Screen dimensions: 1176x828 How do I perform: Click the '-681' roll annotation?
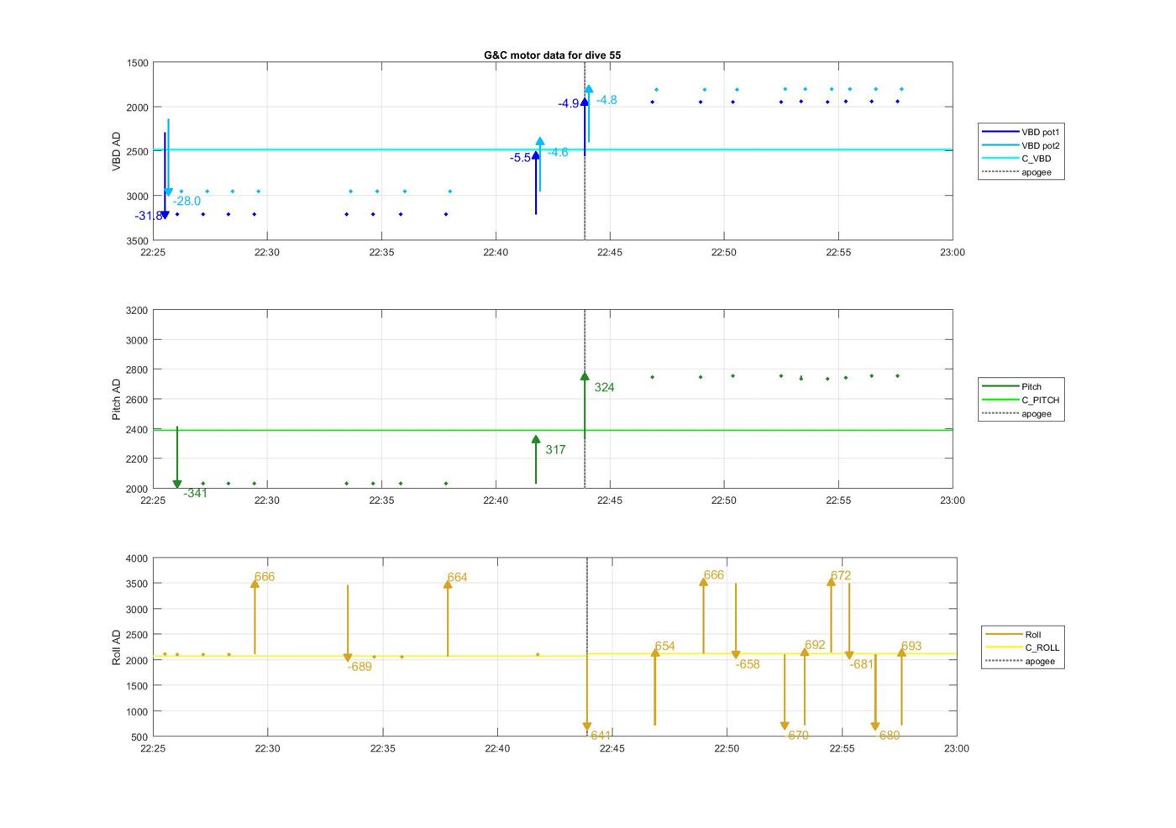(x=862, y=664)
